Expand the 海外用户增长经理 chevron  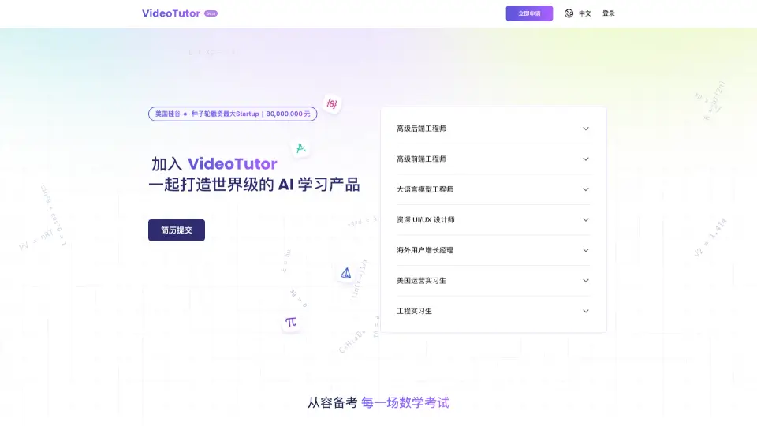click(x=586, y=250)
